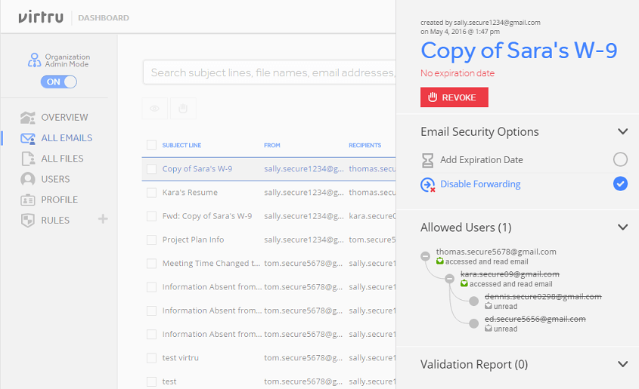Click the Users avatar icon
Image resolution: width=639 pixels, height=389 pixels.
28,179
